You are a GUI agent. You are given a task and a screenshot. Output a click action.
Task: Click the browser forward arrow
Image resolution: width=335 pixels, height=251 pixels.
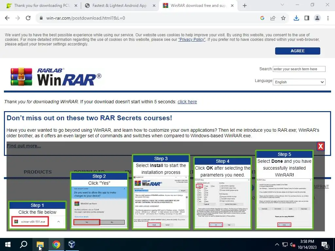tap(18, 18)
